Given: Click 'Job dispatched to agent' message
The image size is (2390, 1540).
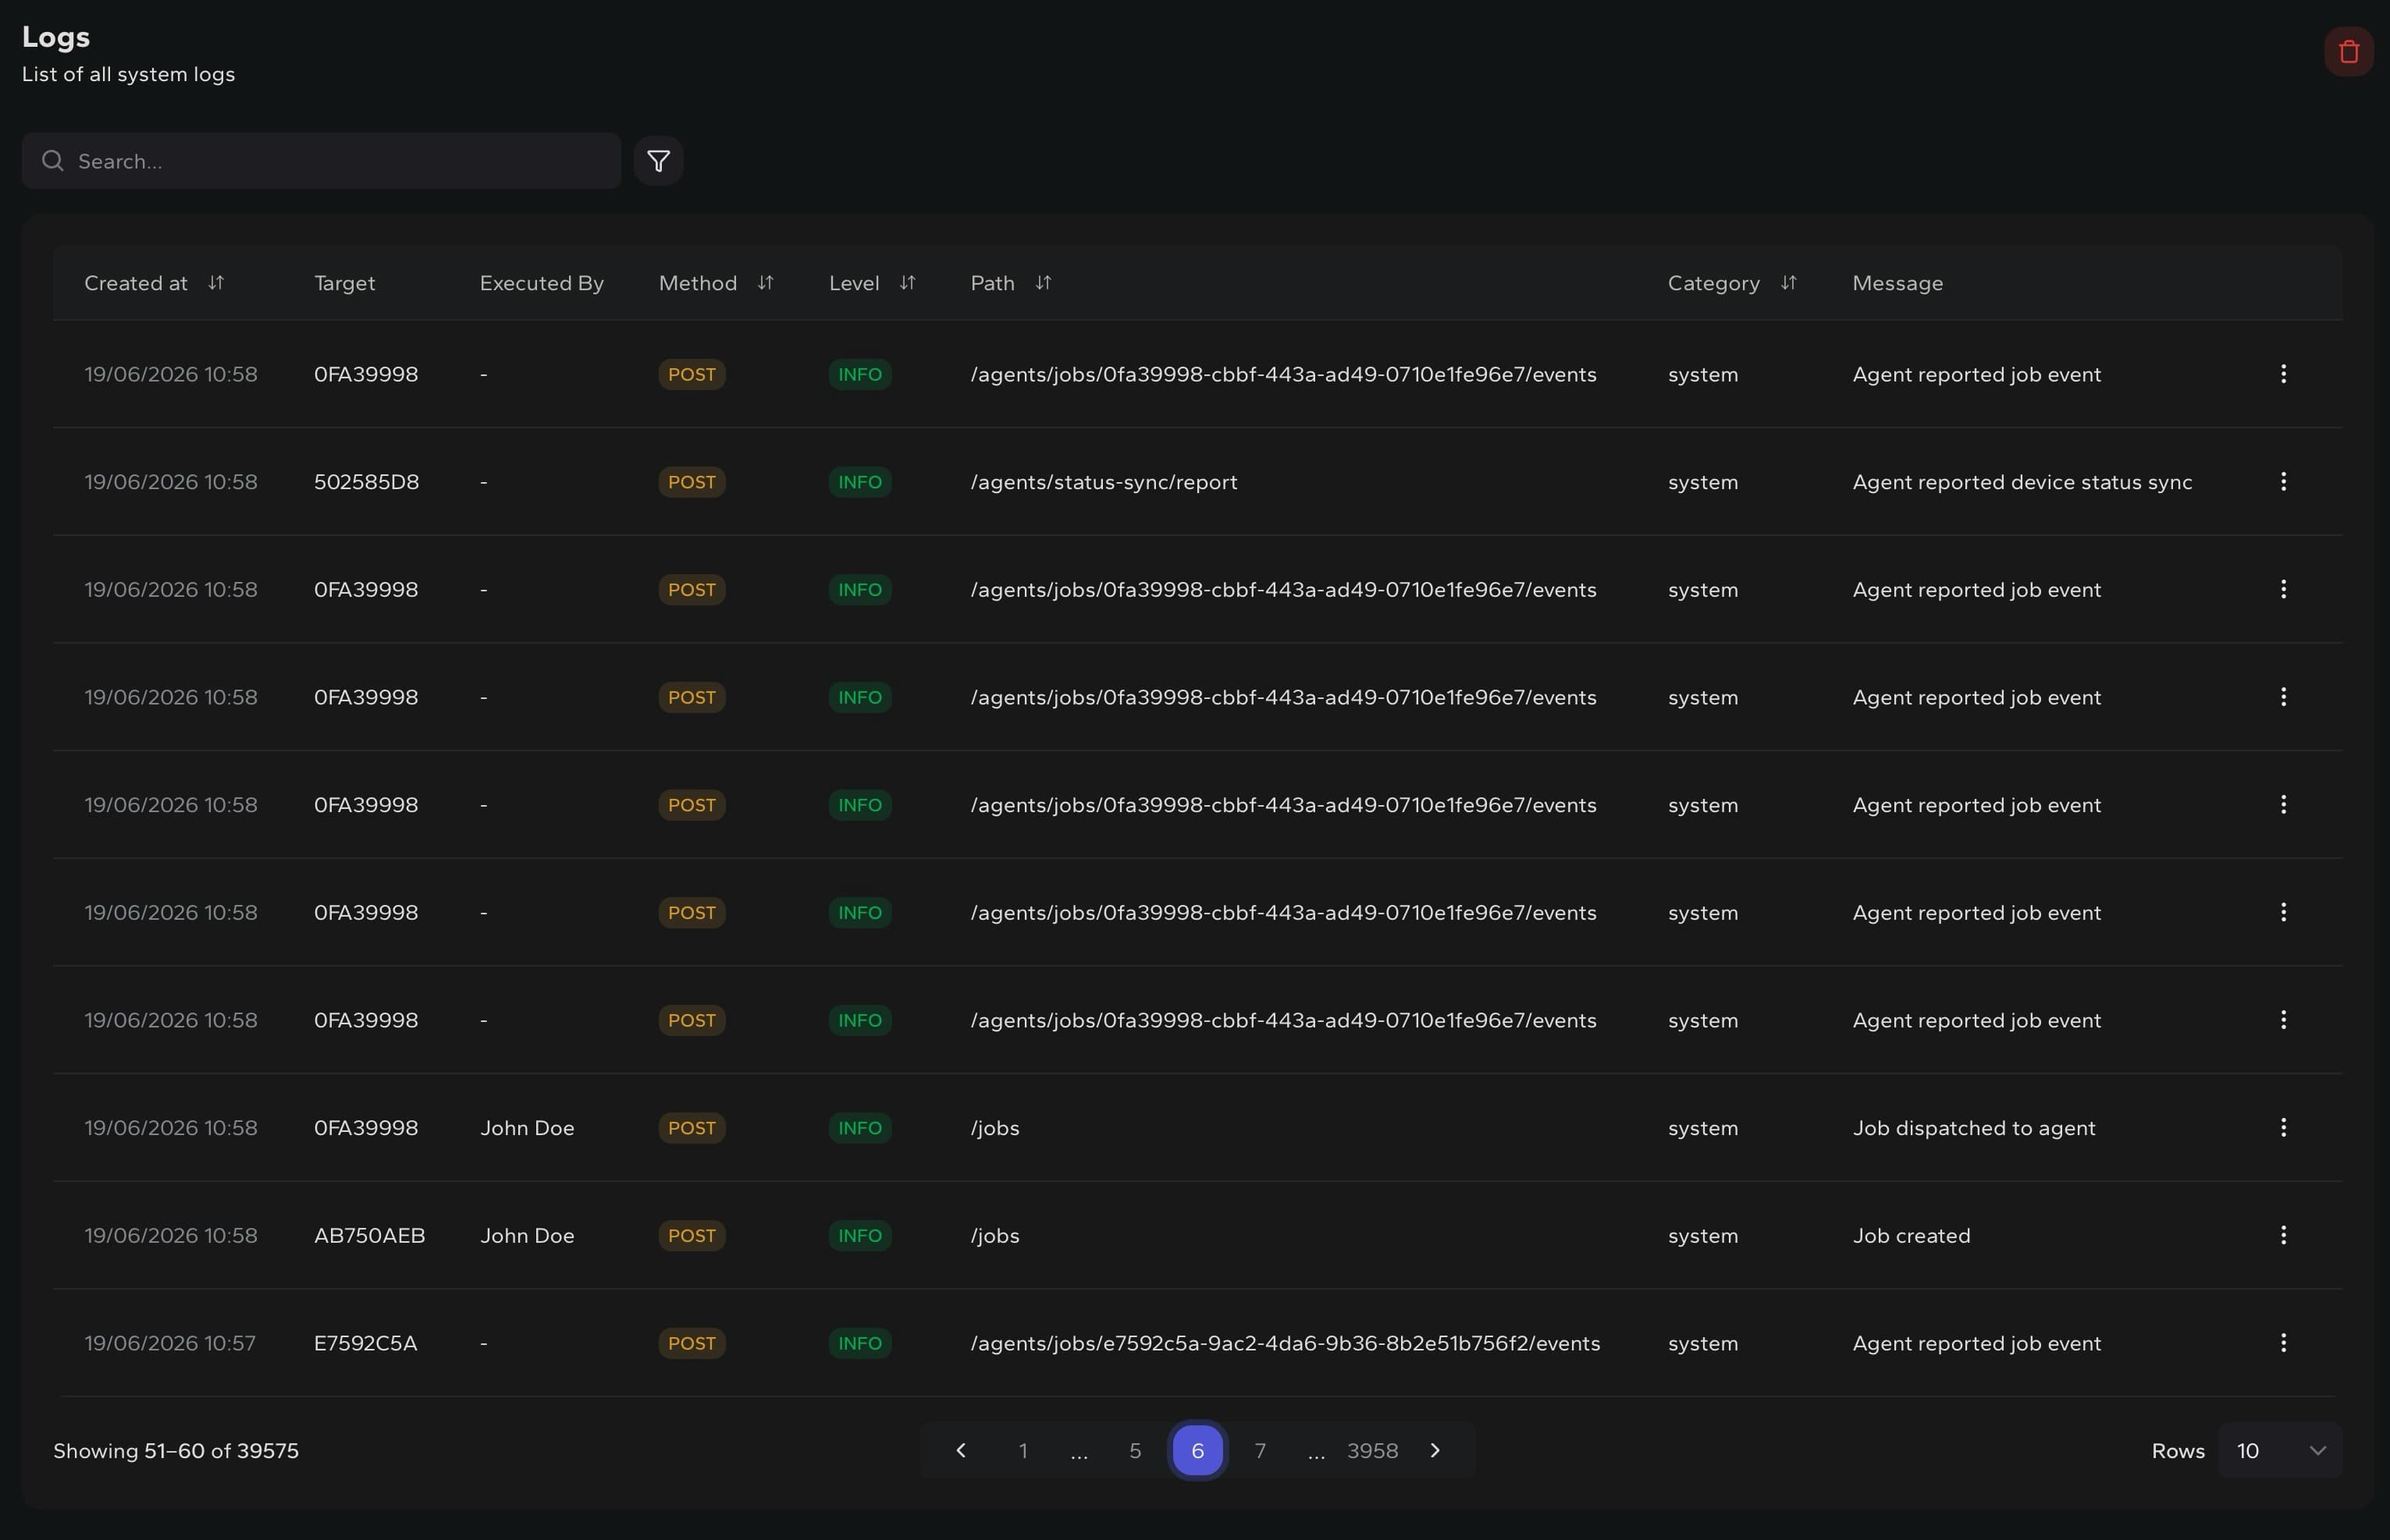Looking at the screenshot, I should (x=1973, y=1128).
